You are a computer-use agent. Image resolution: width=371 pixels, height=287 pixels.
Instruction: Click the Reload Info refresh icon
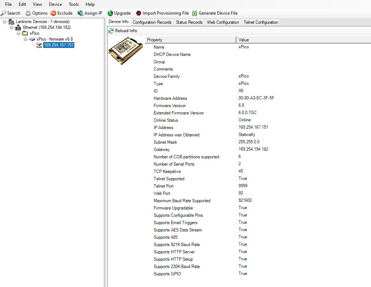[x=111, y=30]
